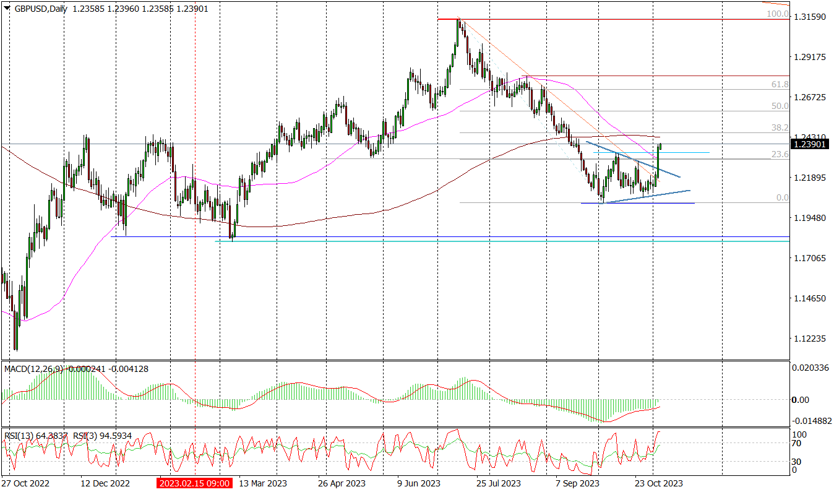Click the 1.19480 price axis label
Screen dimensions: 834x492
pyautogui.click(x=810, y=218)
